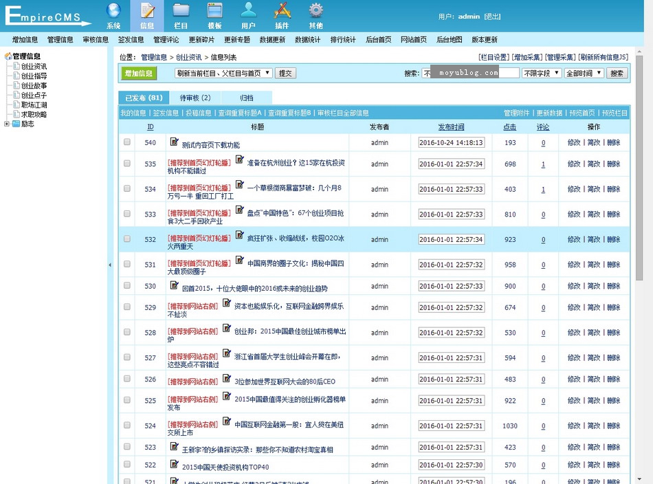Click the 栏目设置 link
This screenshot has width=653, height=484.
pyautogui.click(x=494, y=57)
